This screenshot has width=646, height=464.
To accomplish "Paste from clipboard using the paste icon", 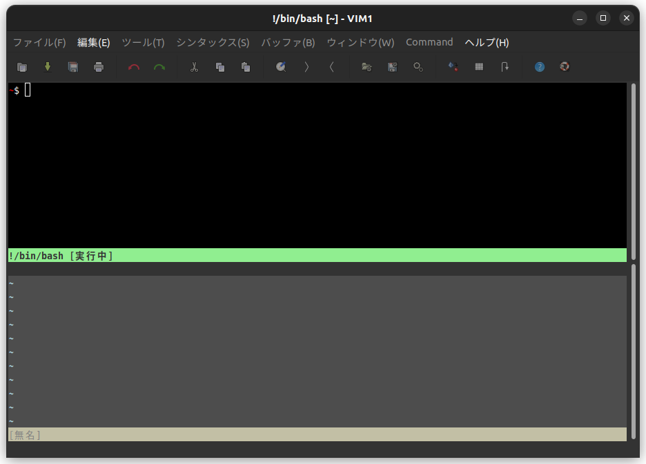I will click(x=245, y=67).
